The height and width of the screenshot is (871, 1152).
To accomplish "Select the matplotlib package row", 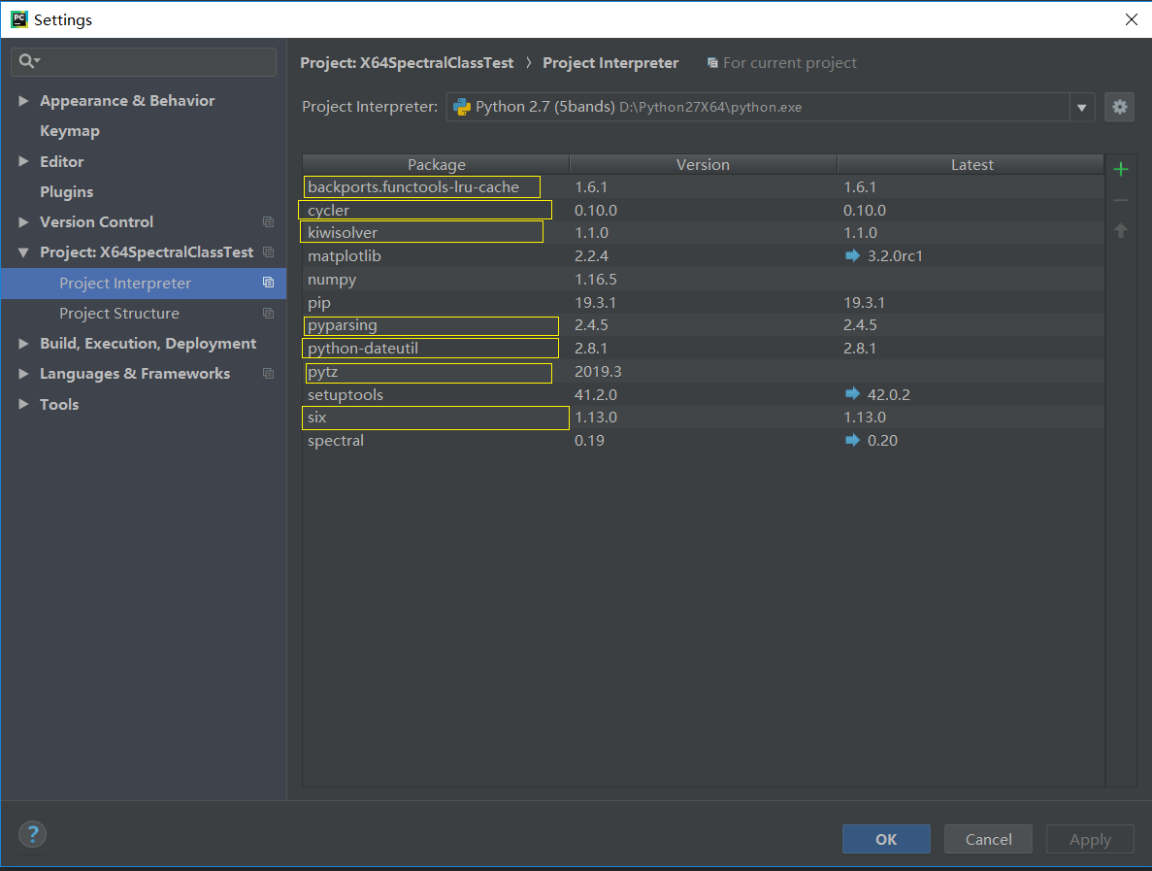I will [x=703, y=255].
